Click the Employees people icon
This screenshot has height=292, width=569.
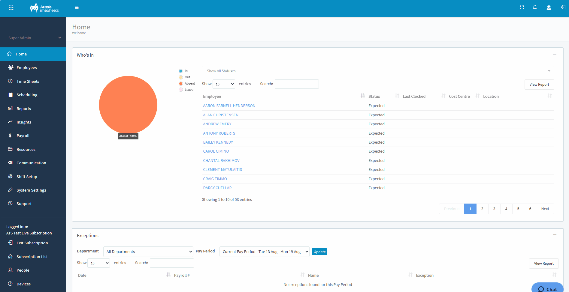pos(11,67)
